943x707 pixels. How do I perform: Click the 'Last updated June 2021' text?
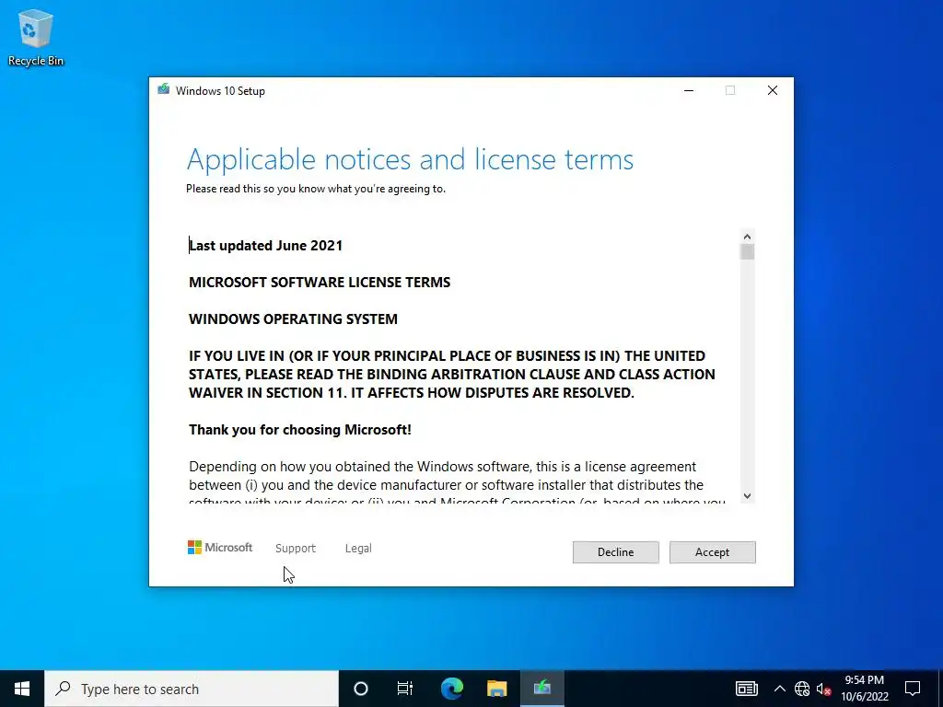(x=266, y=245)
